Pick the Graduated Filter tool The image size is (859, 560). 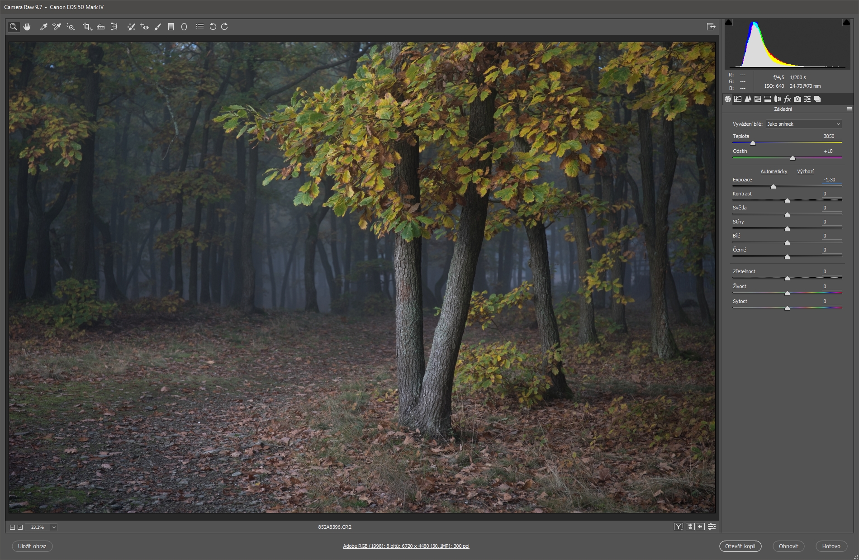pyautogui.click(x=171, y=27)
